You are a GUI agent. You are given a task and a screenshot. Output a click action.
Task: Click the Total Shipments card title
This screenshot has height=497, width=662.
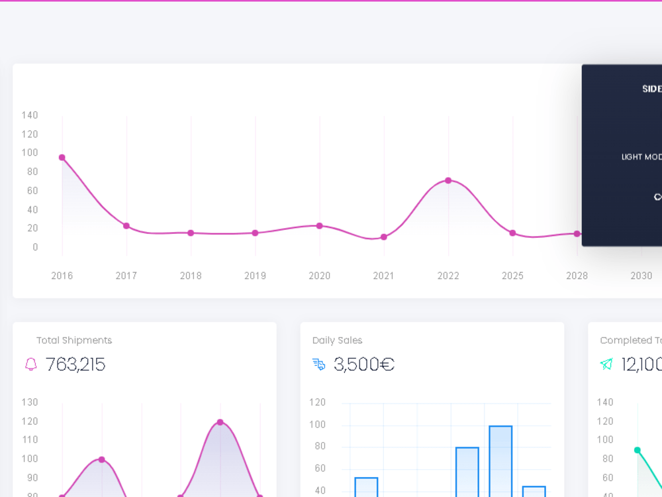pyautogui.click(x=74, y=340)
